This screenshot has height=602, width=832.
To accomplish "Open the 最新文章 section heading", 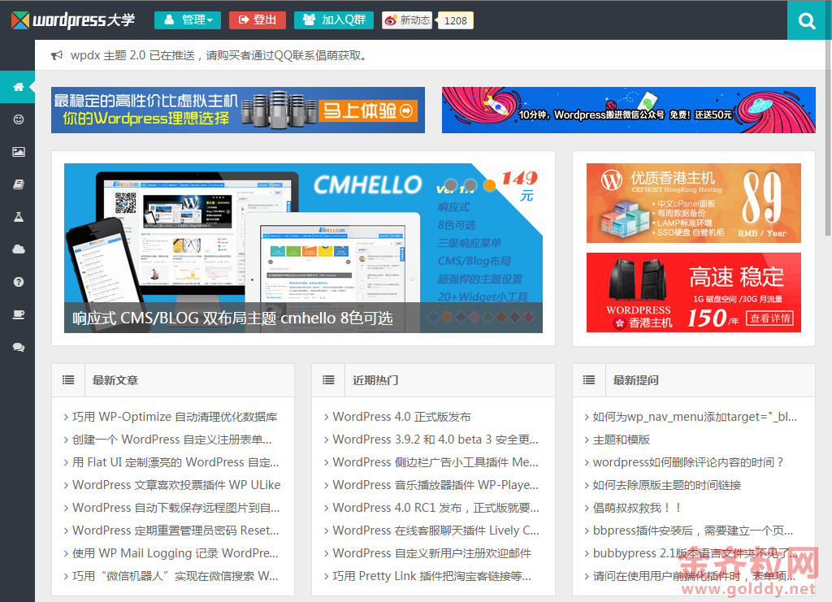I will [x=115, y=380].
